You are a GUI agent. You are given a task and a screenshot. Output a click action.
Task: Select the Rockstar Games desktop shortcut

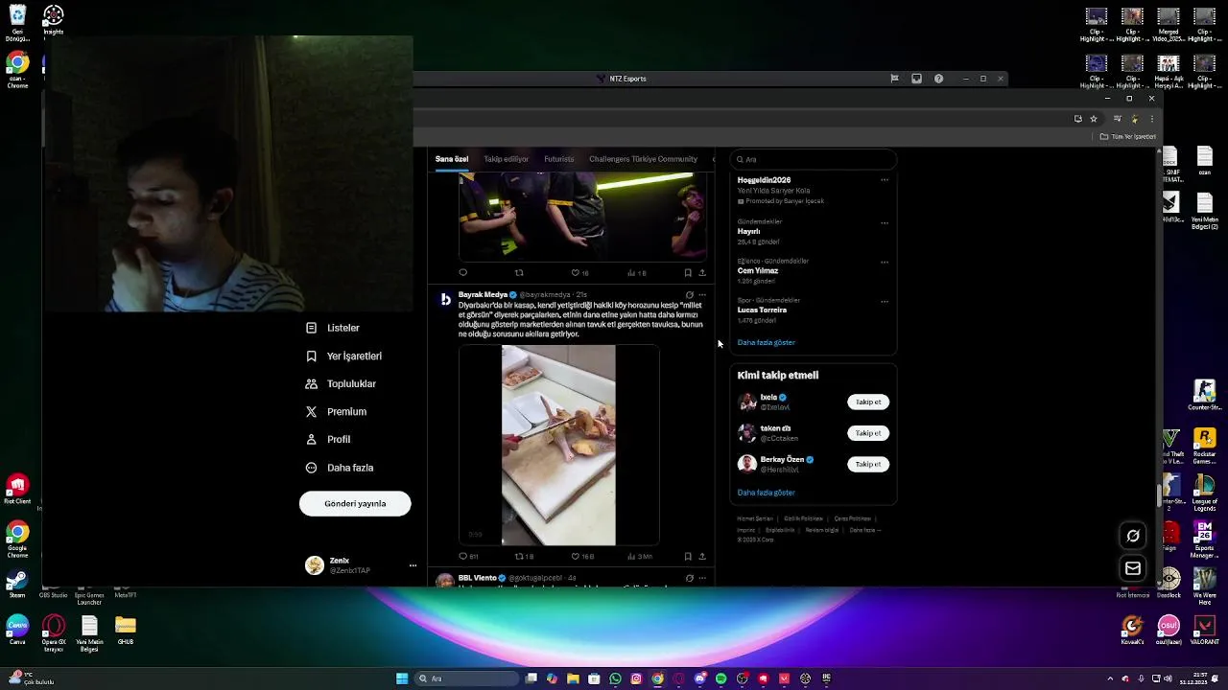click(x=1204, y=446)
